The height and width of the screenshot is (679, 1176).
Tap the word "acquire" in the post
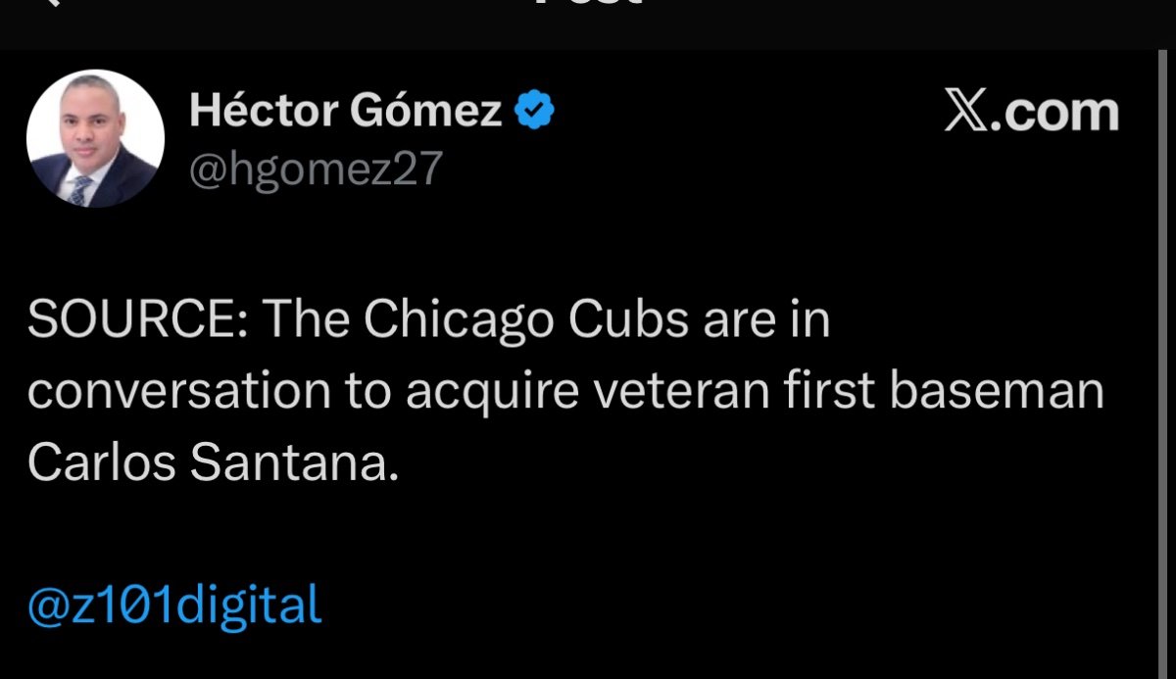coord(480,392)
